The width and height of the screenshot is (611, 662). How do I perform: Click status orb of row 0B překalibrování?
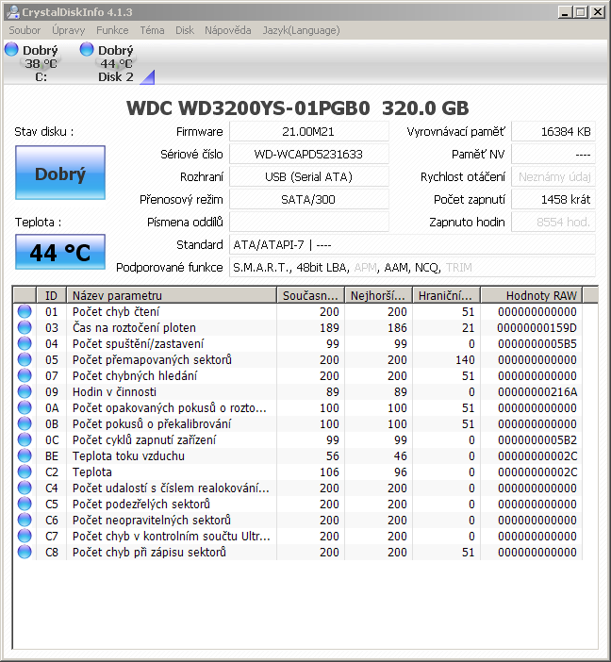[25, 423]
